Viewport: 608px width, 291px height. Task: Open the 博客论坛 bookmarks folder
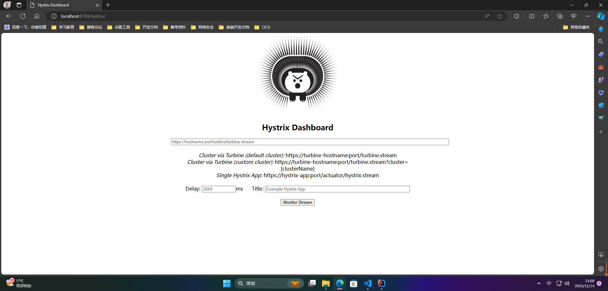pyautogui.click(x=91, y=27)
